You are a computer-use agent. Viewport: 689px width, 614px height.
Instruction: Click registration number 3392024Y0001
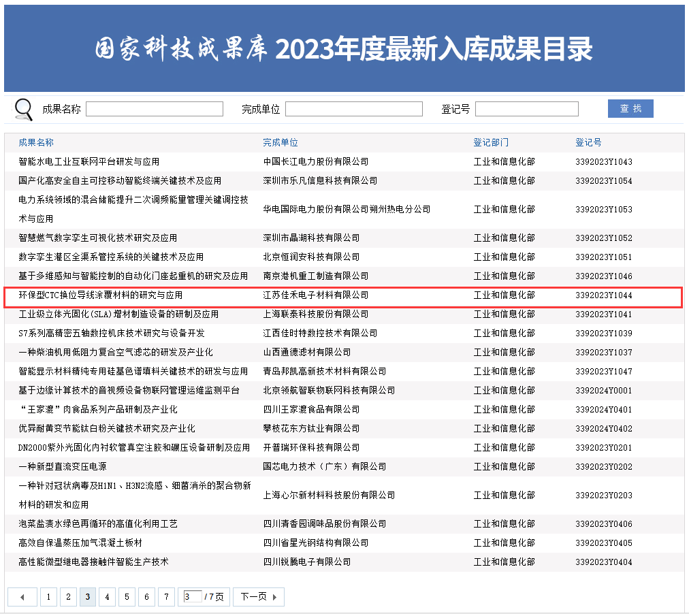[x=604, y=390]
